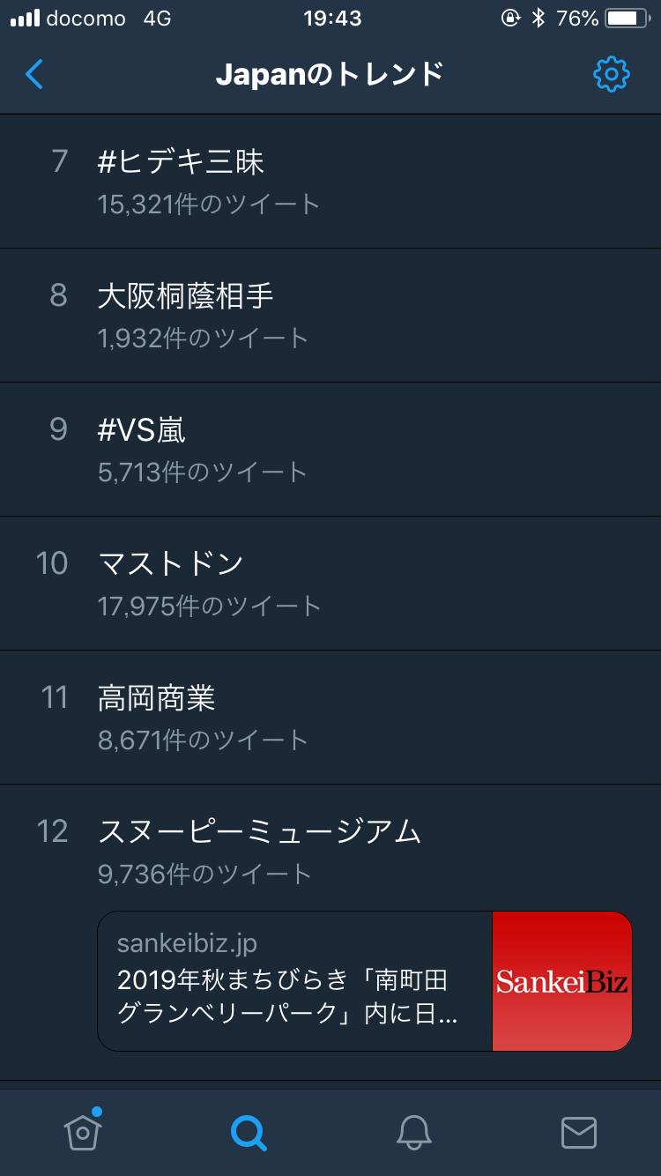The width and height of the screenshot is (661, 1176).
Task: Tap the 19:43 clock in status bar
Action: pos(332,19)
